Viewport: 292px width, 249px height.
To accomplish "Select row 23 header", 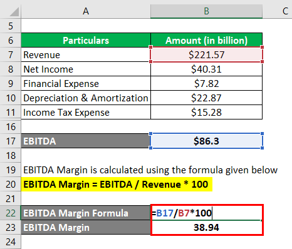I will click(x=11, y=227).
